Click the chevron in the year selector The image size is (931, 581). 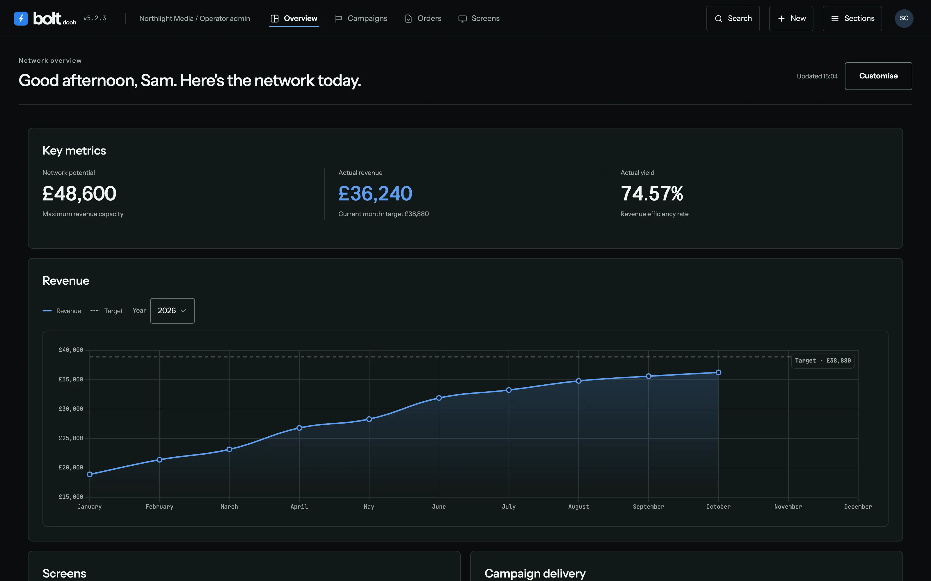tap(183, 311)
